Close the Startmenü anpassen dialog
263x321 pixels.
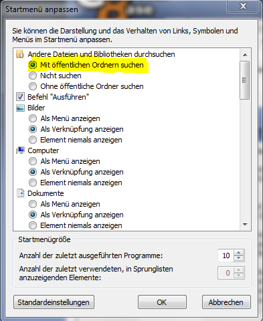point(242,6)
